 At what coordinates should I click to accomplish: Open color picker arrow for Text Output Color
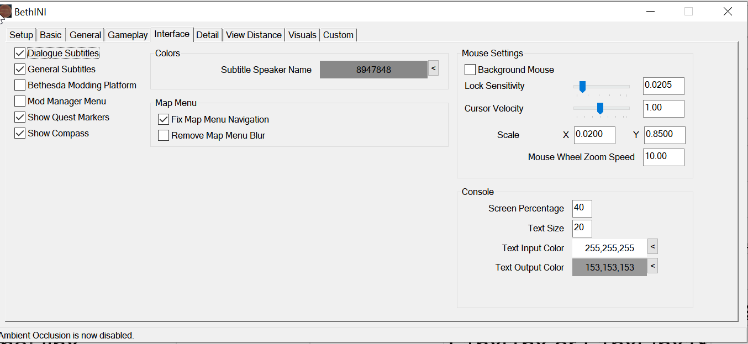tap(652, 266)
